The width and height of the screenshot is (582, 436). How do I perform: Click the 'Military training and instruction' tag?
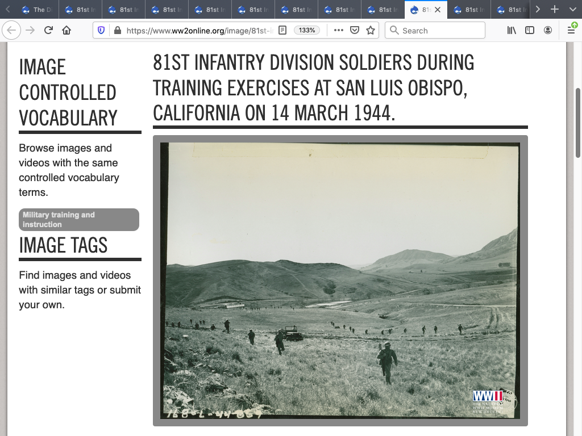point(79,220)
